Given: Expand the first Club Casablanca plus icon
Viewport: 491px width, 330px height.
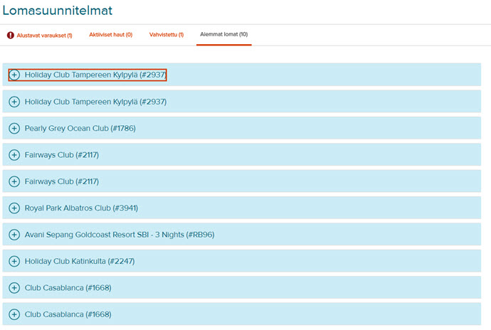Looking at the screenshot, I should click(14, 288).
